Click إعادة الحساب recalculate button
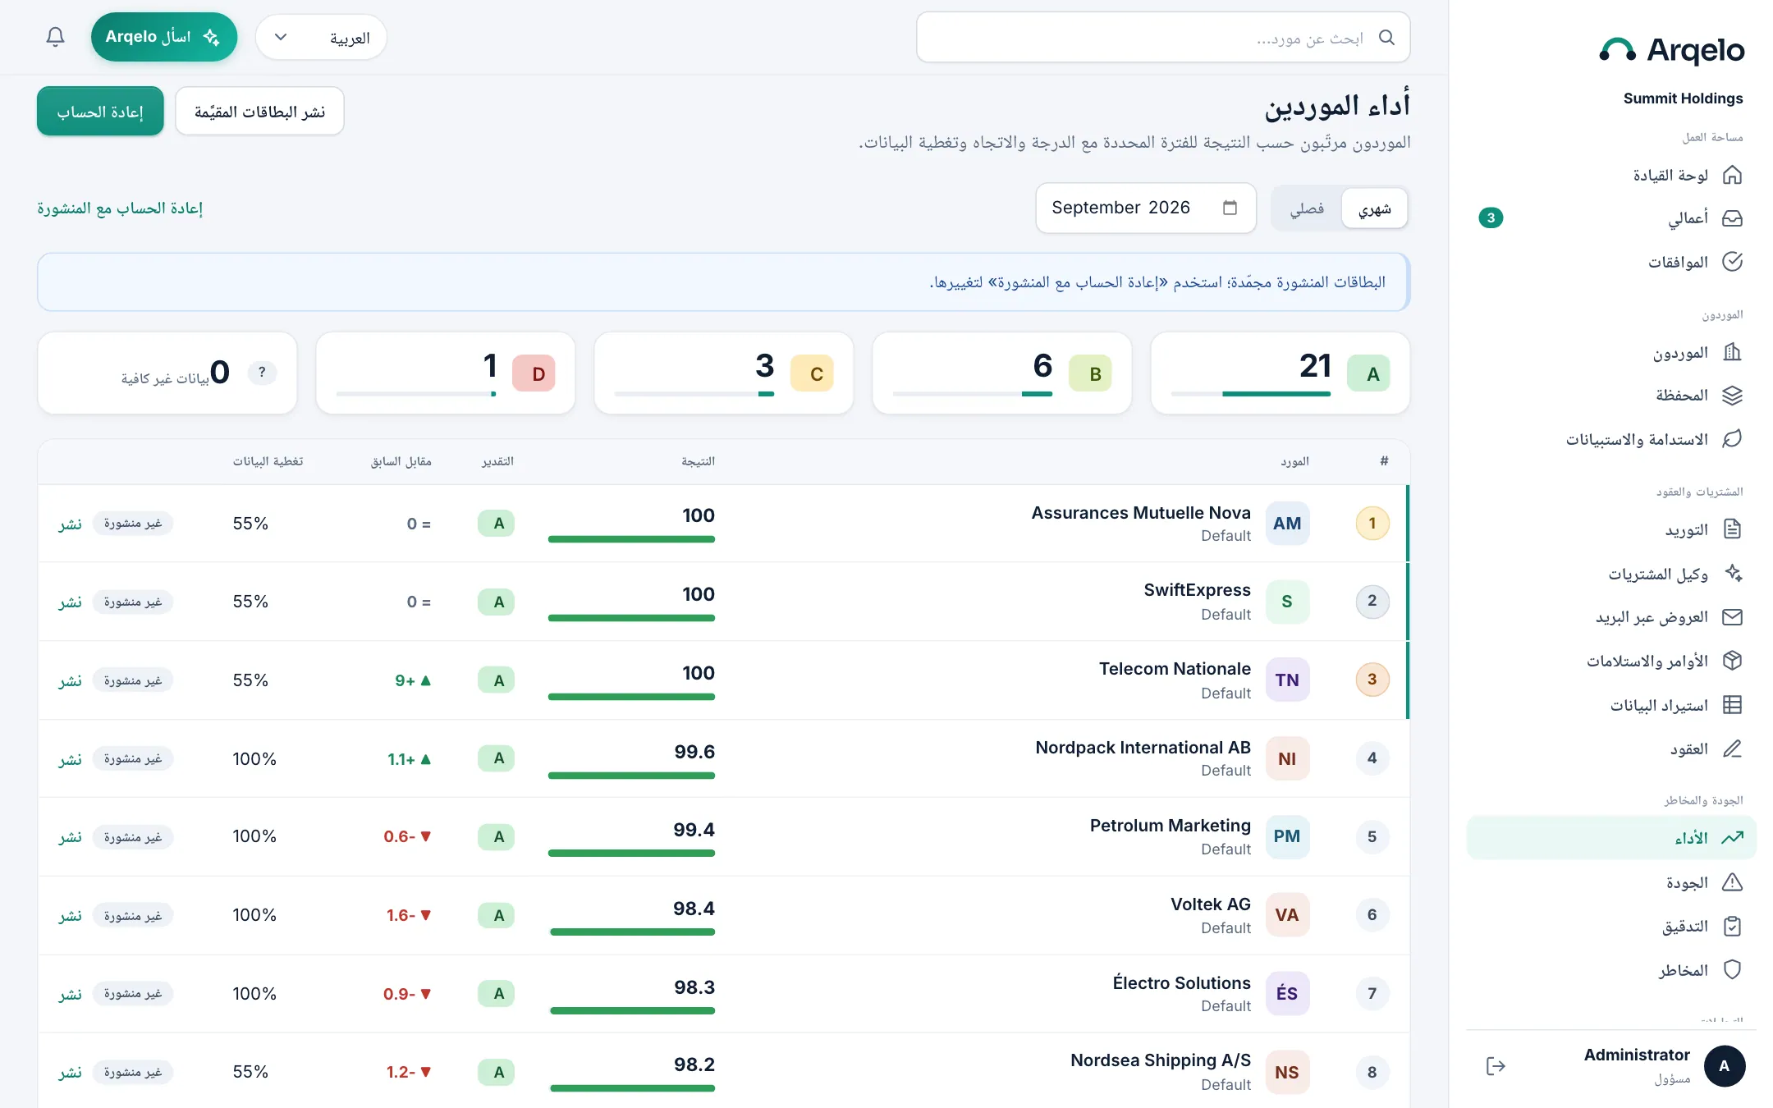The image size is (1773, 1108). tap(100, 112)
